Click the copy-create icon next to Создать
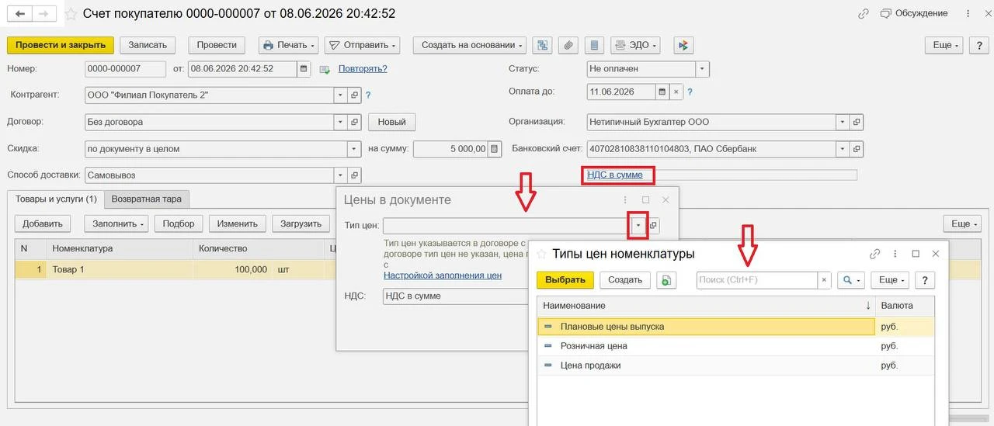Image resolution: width=994 pixels, height=426 pixels. (666, 280)
